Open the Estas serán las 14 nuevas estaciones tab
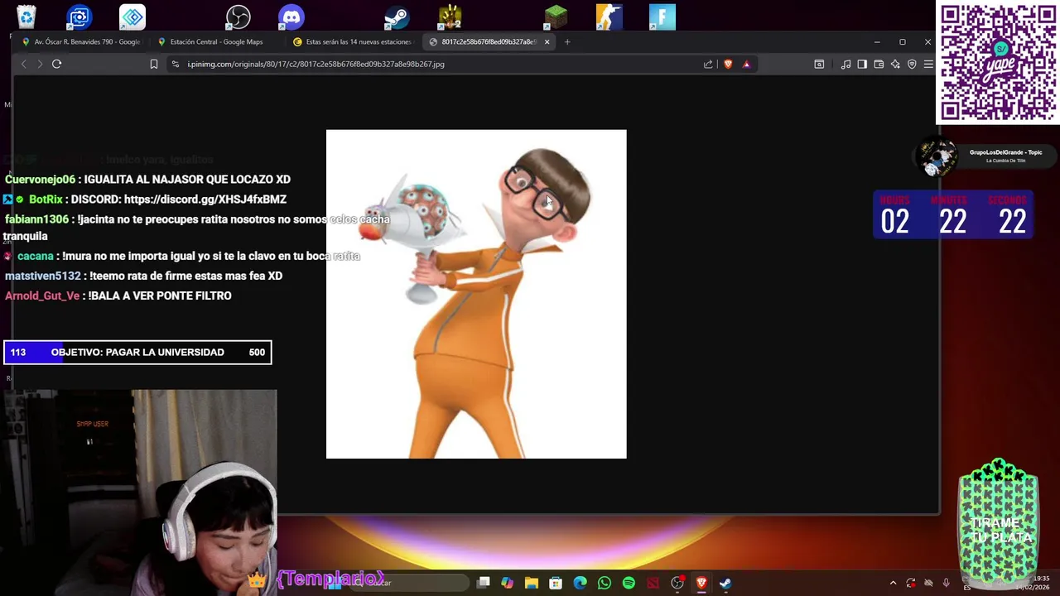 click(x=354, y=41)
